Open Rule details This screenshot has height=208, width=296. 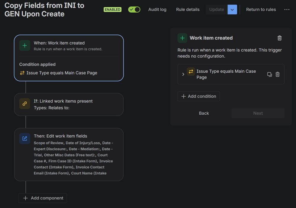coord(188,9)
